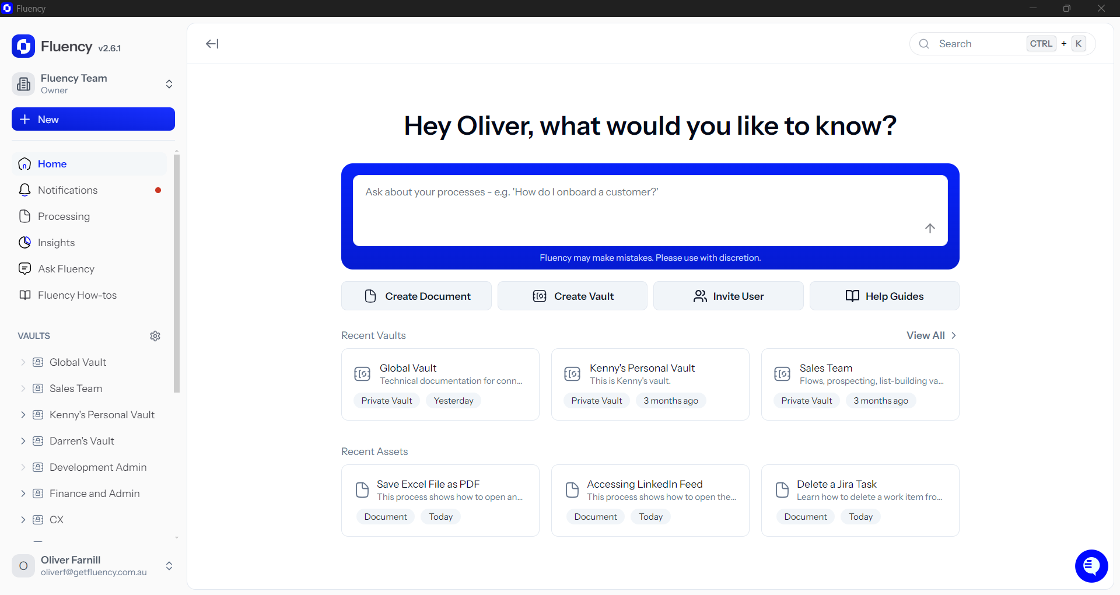This screenshot has height=595, width=1120.
Task: Click the Save Excel File document icon
Action: [x=362, y=490]
